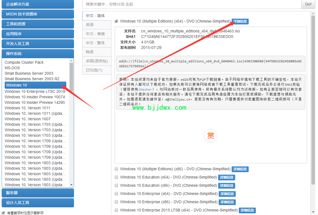The width and height of the screenshot is (318, 215).
Task: Select MS-DOS in the OS list
Action: [x=12, y=68]
